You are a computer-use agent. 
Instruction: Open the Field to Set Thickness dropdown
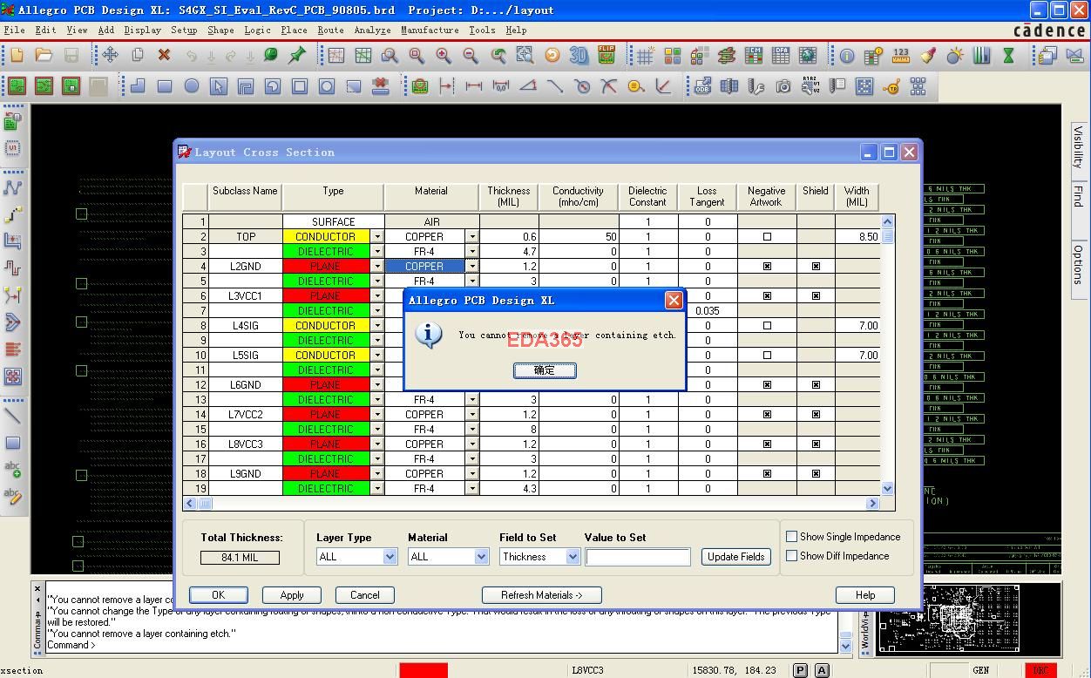[x=573, y=556]
